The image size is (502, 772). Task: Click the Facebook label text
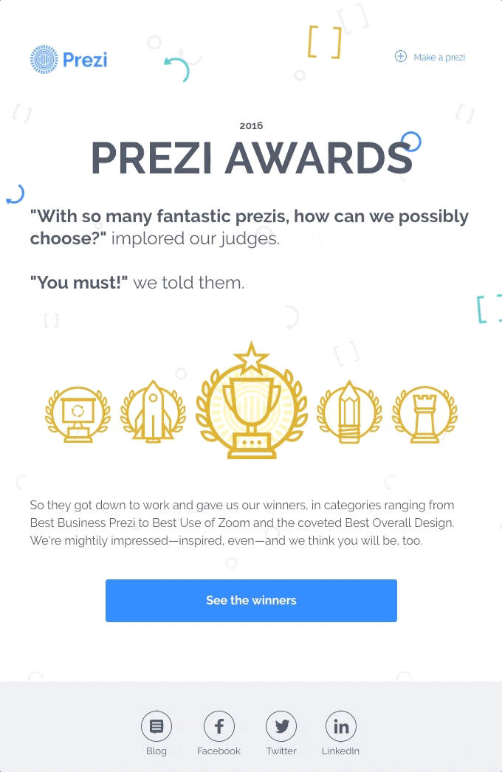(x=219, y=751)
